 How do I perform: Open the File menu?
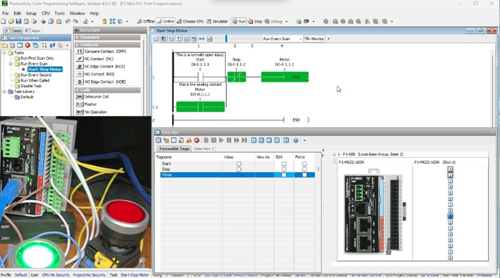[6, 13]
